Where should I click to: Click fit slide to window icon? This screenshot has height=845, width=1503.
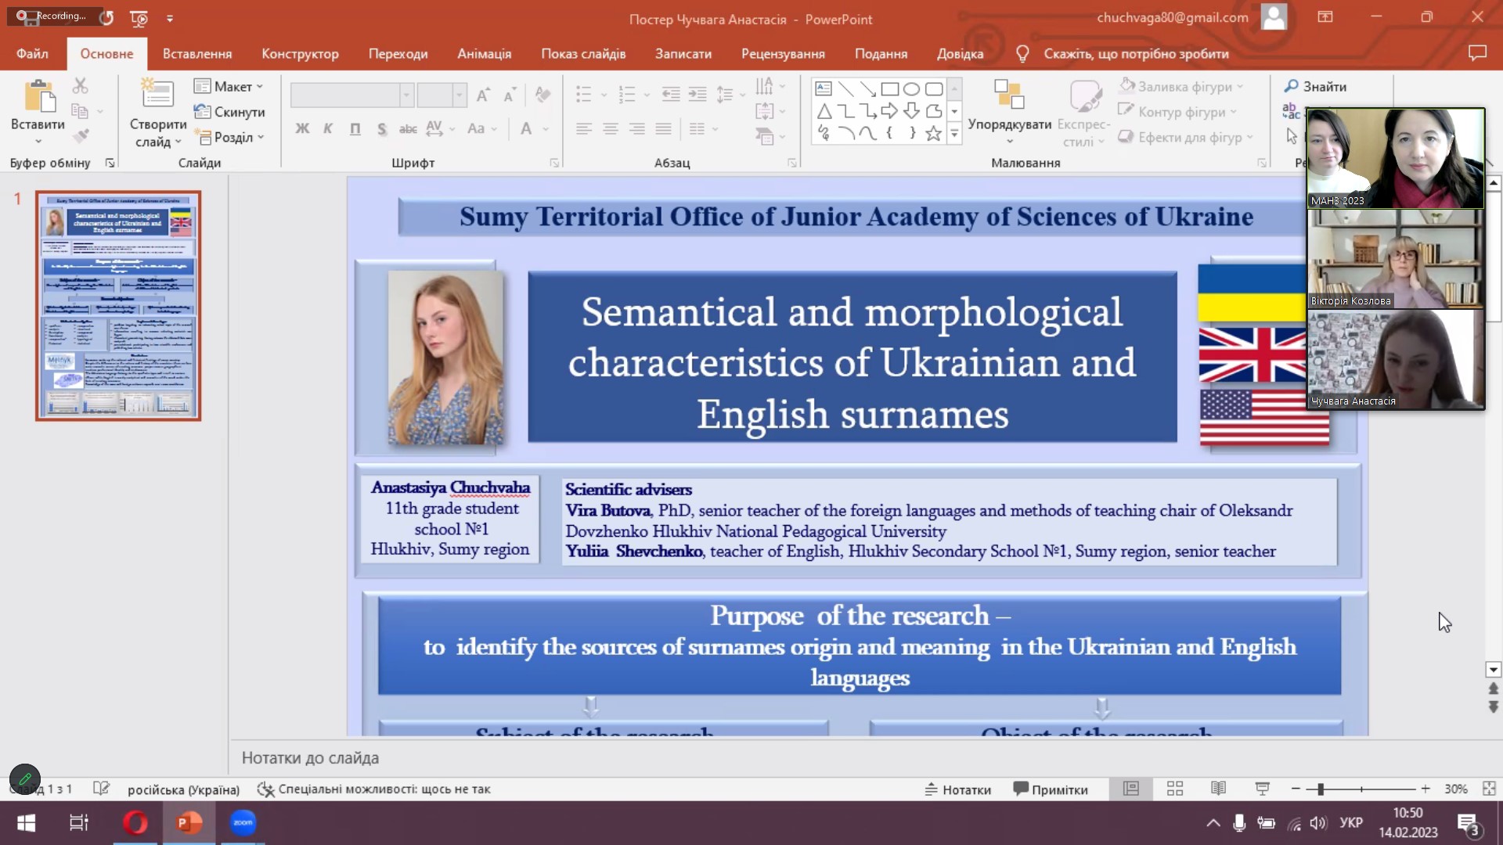(1488, 789)
